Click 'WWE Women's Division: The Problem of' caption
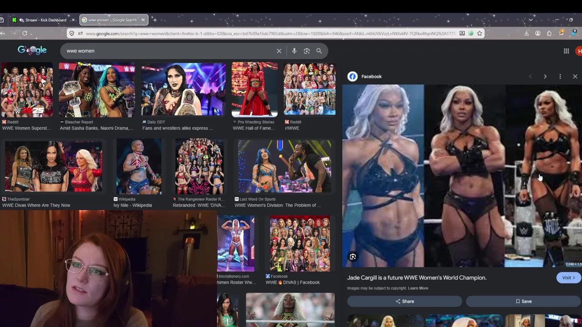The height and width of the screenshot is (327, 582). (x=278, y=205)
